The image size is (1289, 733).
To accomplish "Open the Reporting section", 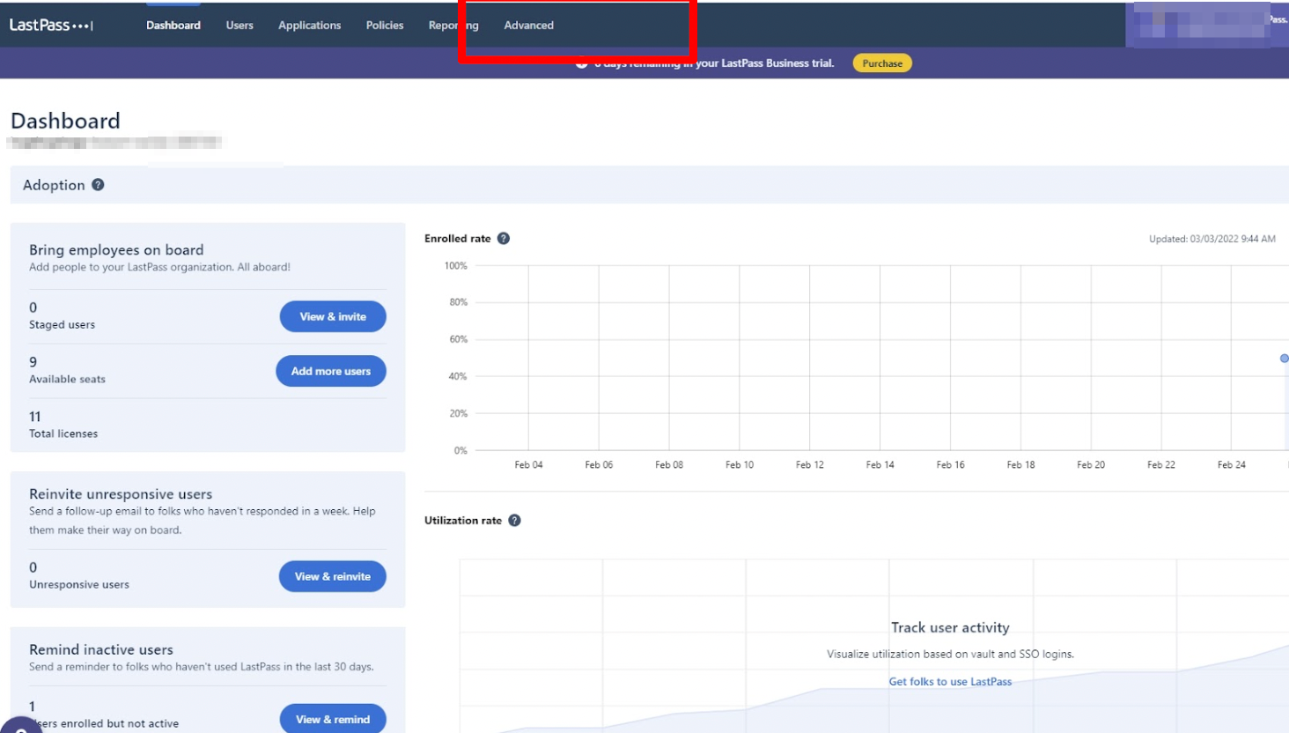I will 453,26.
